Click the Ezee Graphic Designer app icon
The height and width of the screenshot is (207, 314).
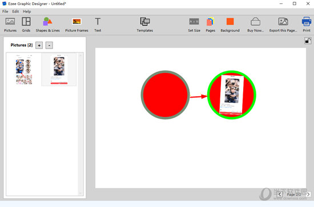[x=4, y=3]
